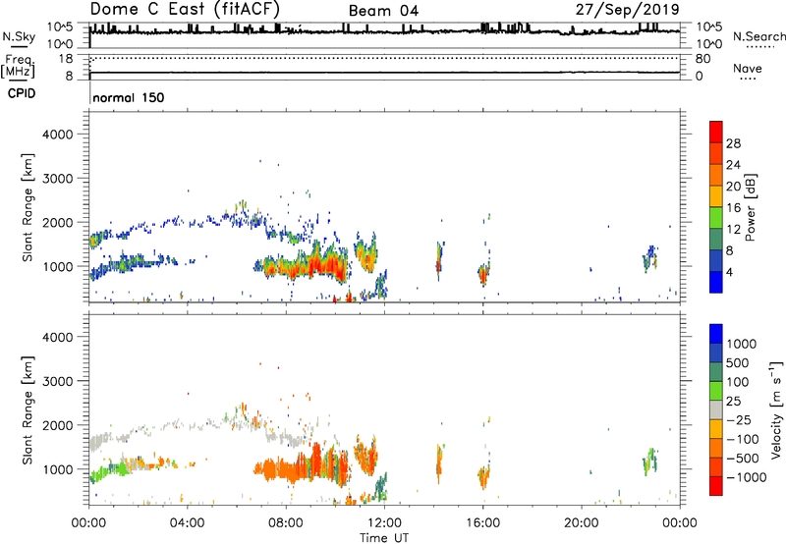Click the "Nave" legend label
Screen dimensions: 786x544
click(748, 68)
